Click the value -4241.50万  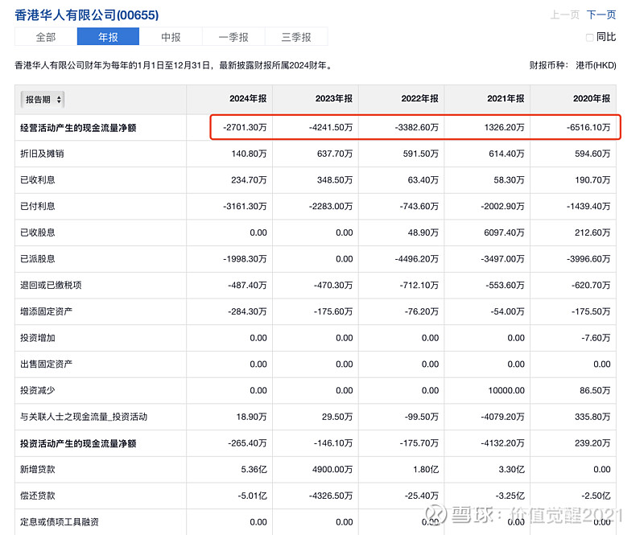tap(331, 127)
